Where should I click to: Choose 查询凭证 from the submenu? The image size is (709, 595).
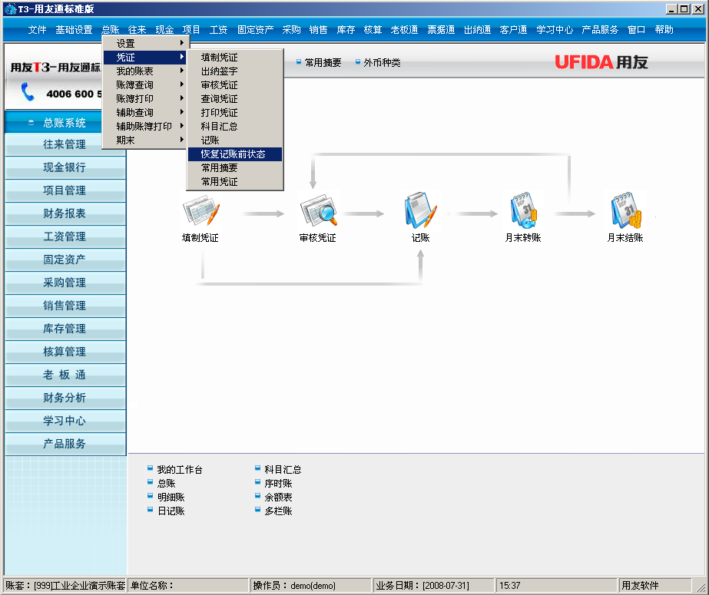click(235, 98)
